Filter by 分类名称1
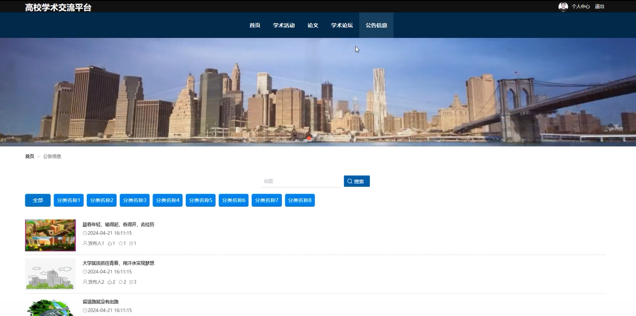The image size is (636, 316). [x=68, y=200]
